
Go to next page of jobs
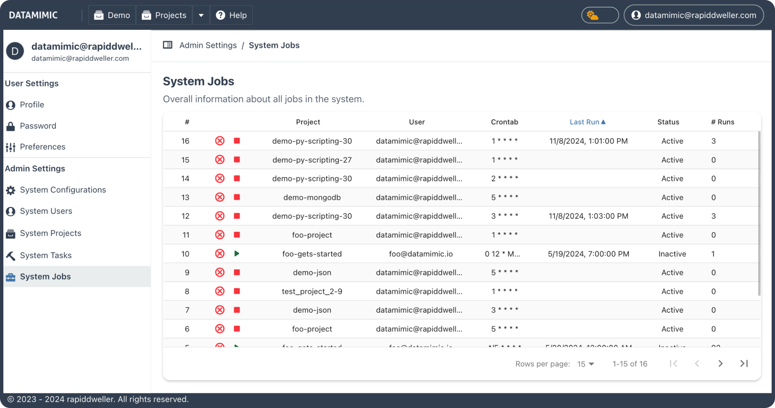point(720,364)
